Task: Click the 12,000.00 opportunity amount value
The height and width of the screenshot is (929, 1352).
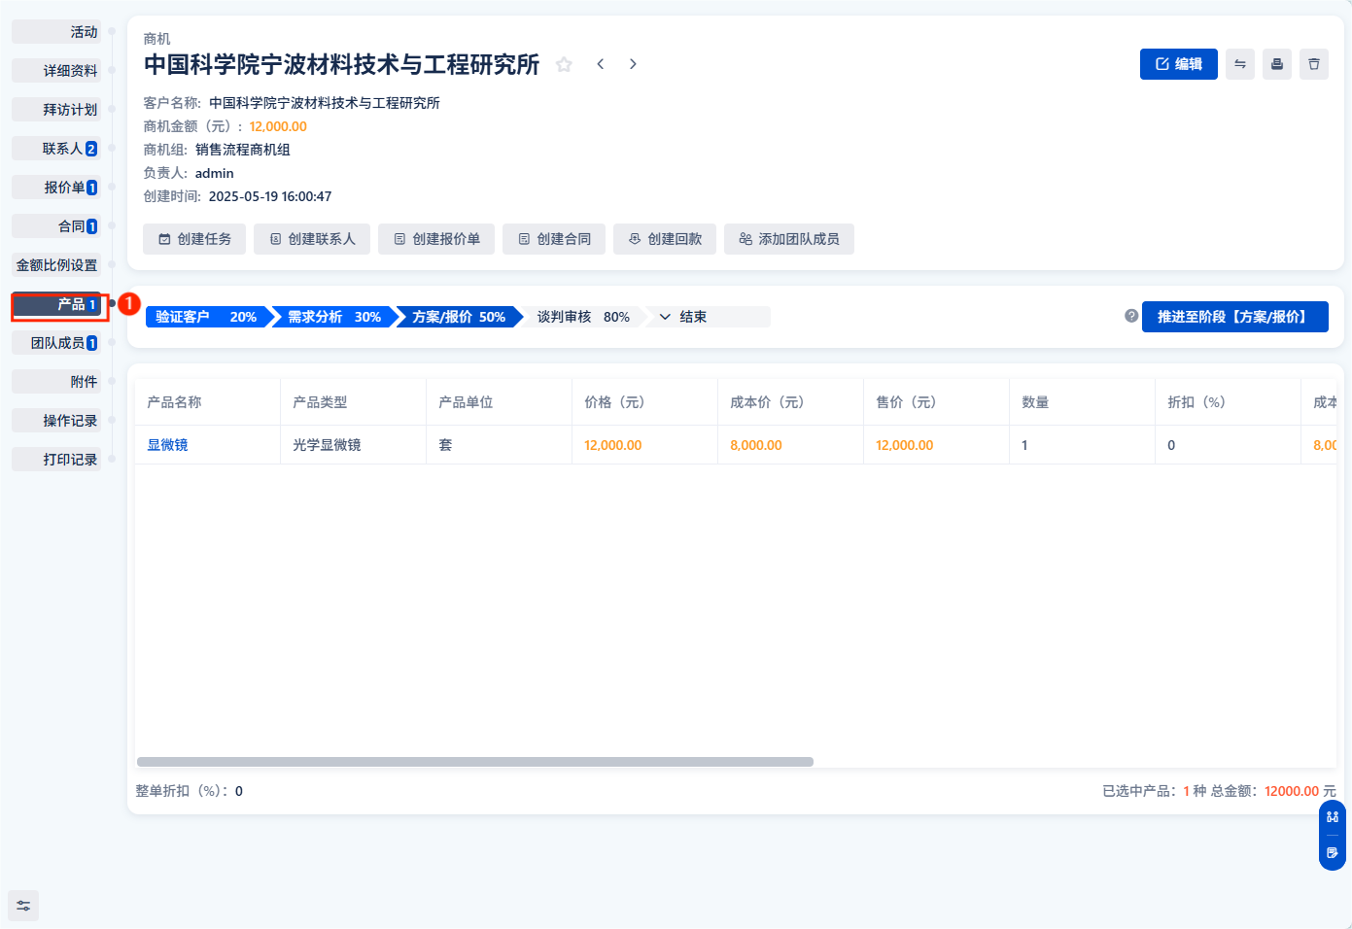Action: pyautogui.click(x=278, y=126)
